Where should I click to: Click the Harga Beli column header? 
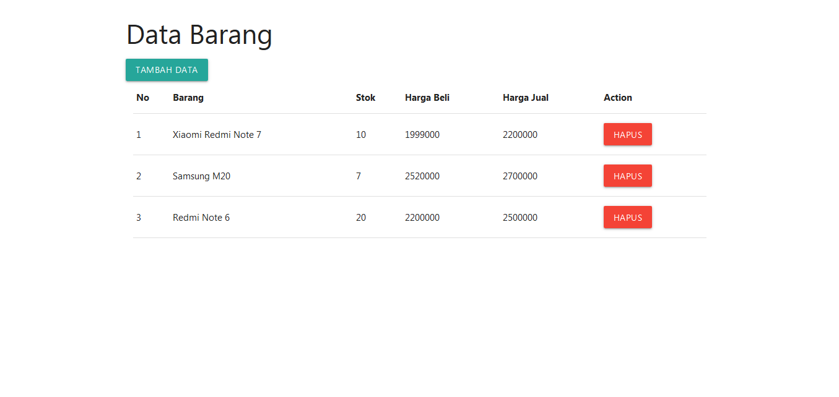pos(427,97)
